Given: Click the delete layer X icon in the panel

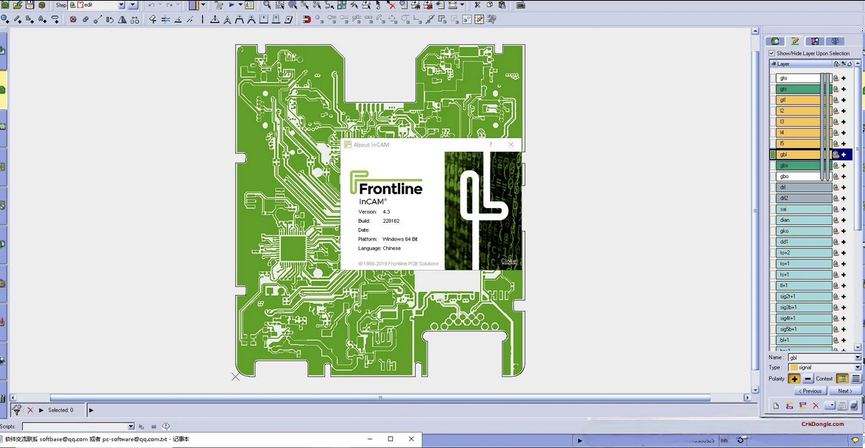Looking at the screenshot, I should pos(816,405).
